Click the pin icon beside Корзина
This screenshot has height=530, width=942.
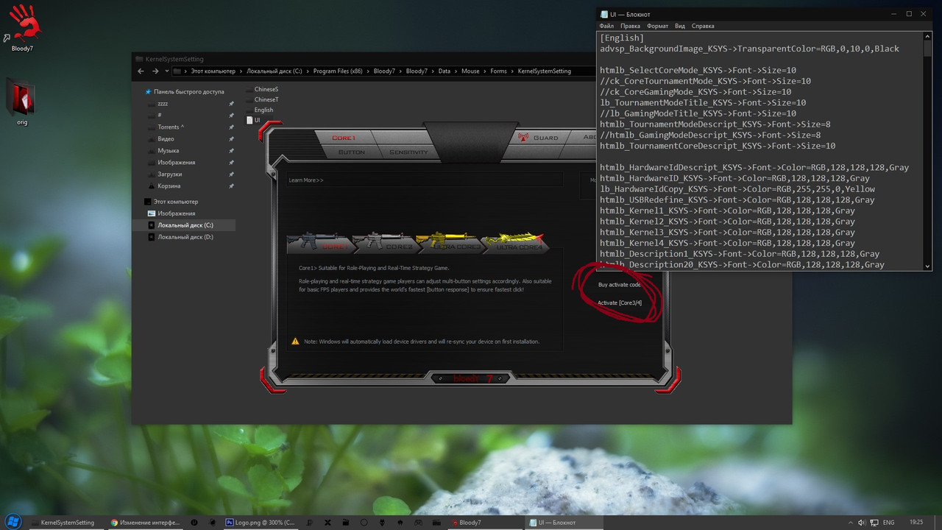231,186
